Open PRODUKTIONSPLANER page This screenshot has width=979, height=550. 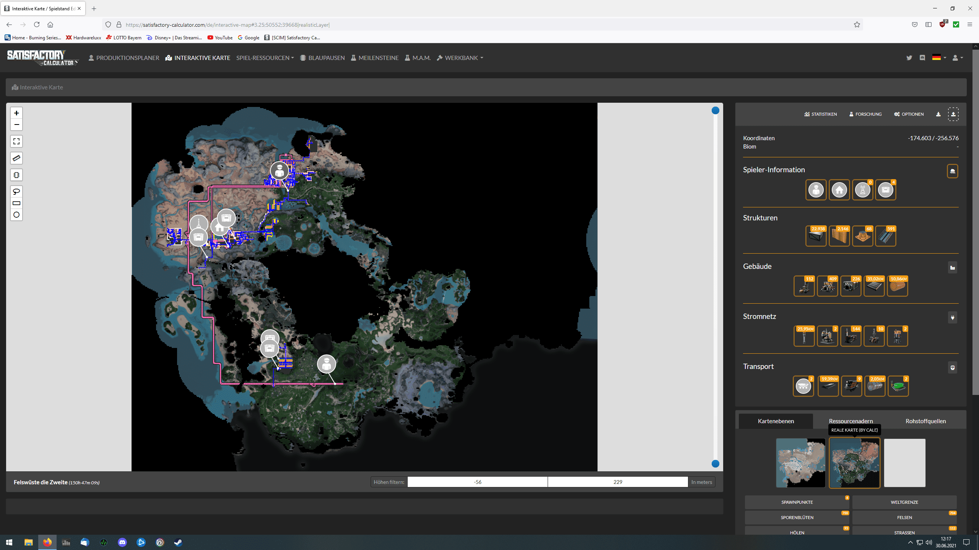[124, 58]
